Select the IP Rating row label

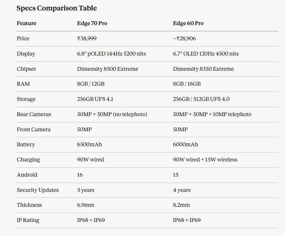pyautogui.click(x=28, y=220)
